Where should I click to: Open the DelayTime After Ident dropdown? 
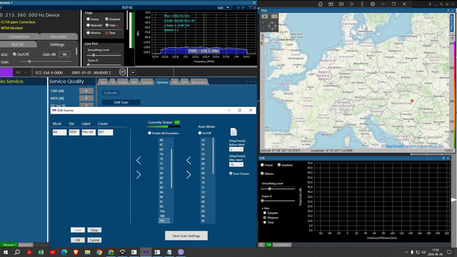tap(236, 165)
